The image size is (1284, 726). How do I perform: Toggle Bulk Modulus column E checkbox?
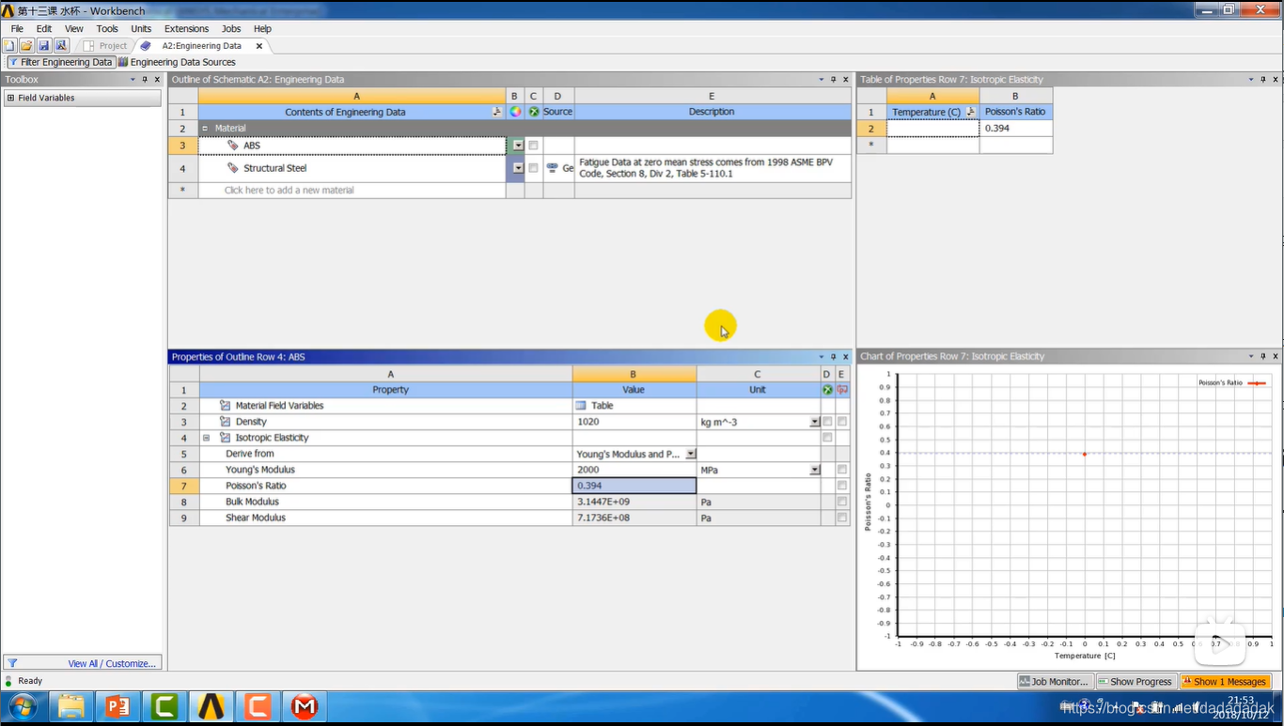click(842, 502)
